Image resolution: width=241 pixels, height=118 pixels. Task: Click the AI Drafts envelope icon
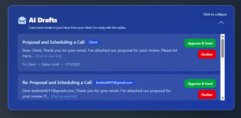22,20
